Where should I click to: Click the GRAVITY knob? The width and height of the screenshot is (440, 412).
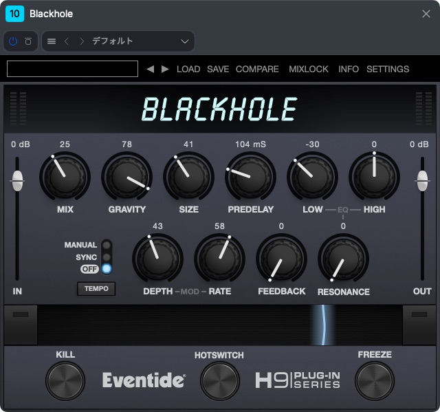click(x=126, y=177)
